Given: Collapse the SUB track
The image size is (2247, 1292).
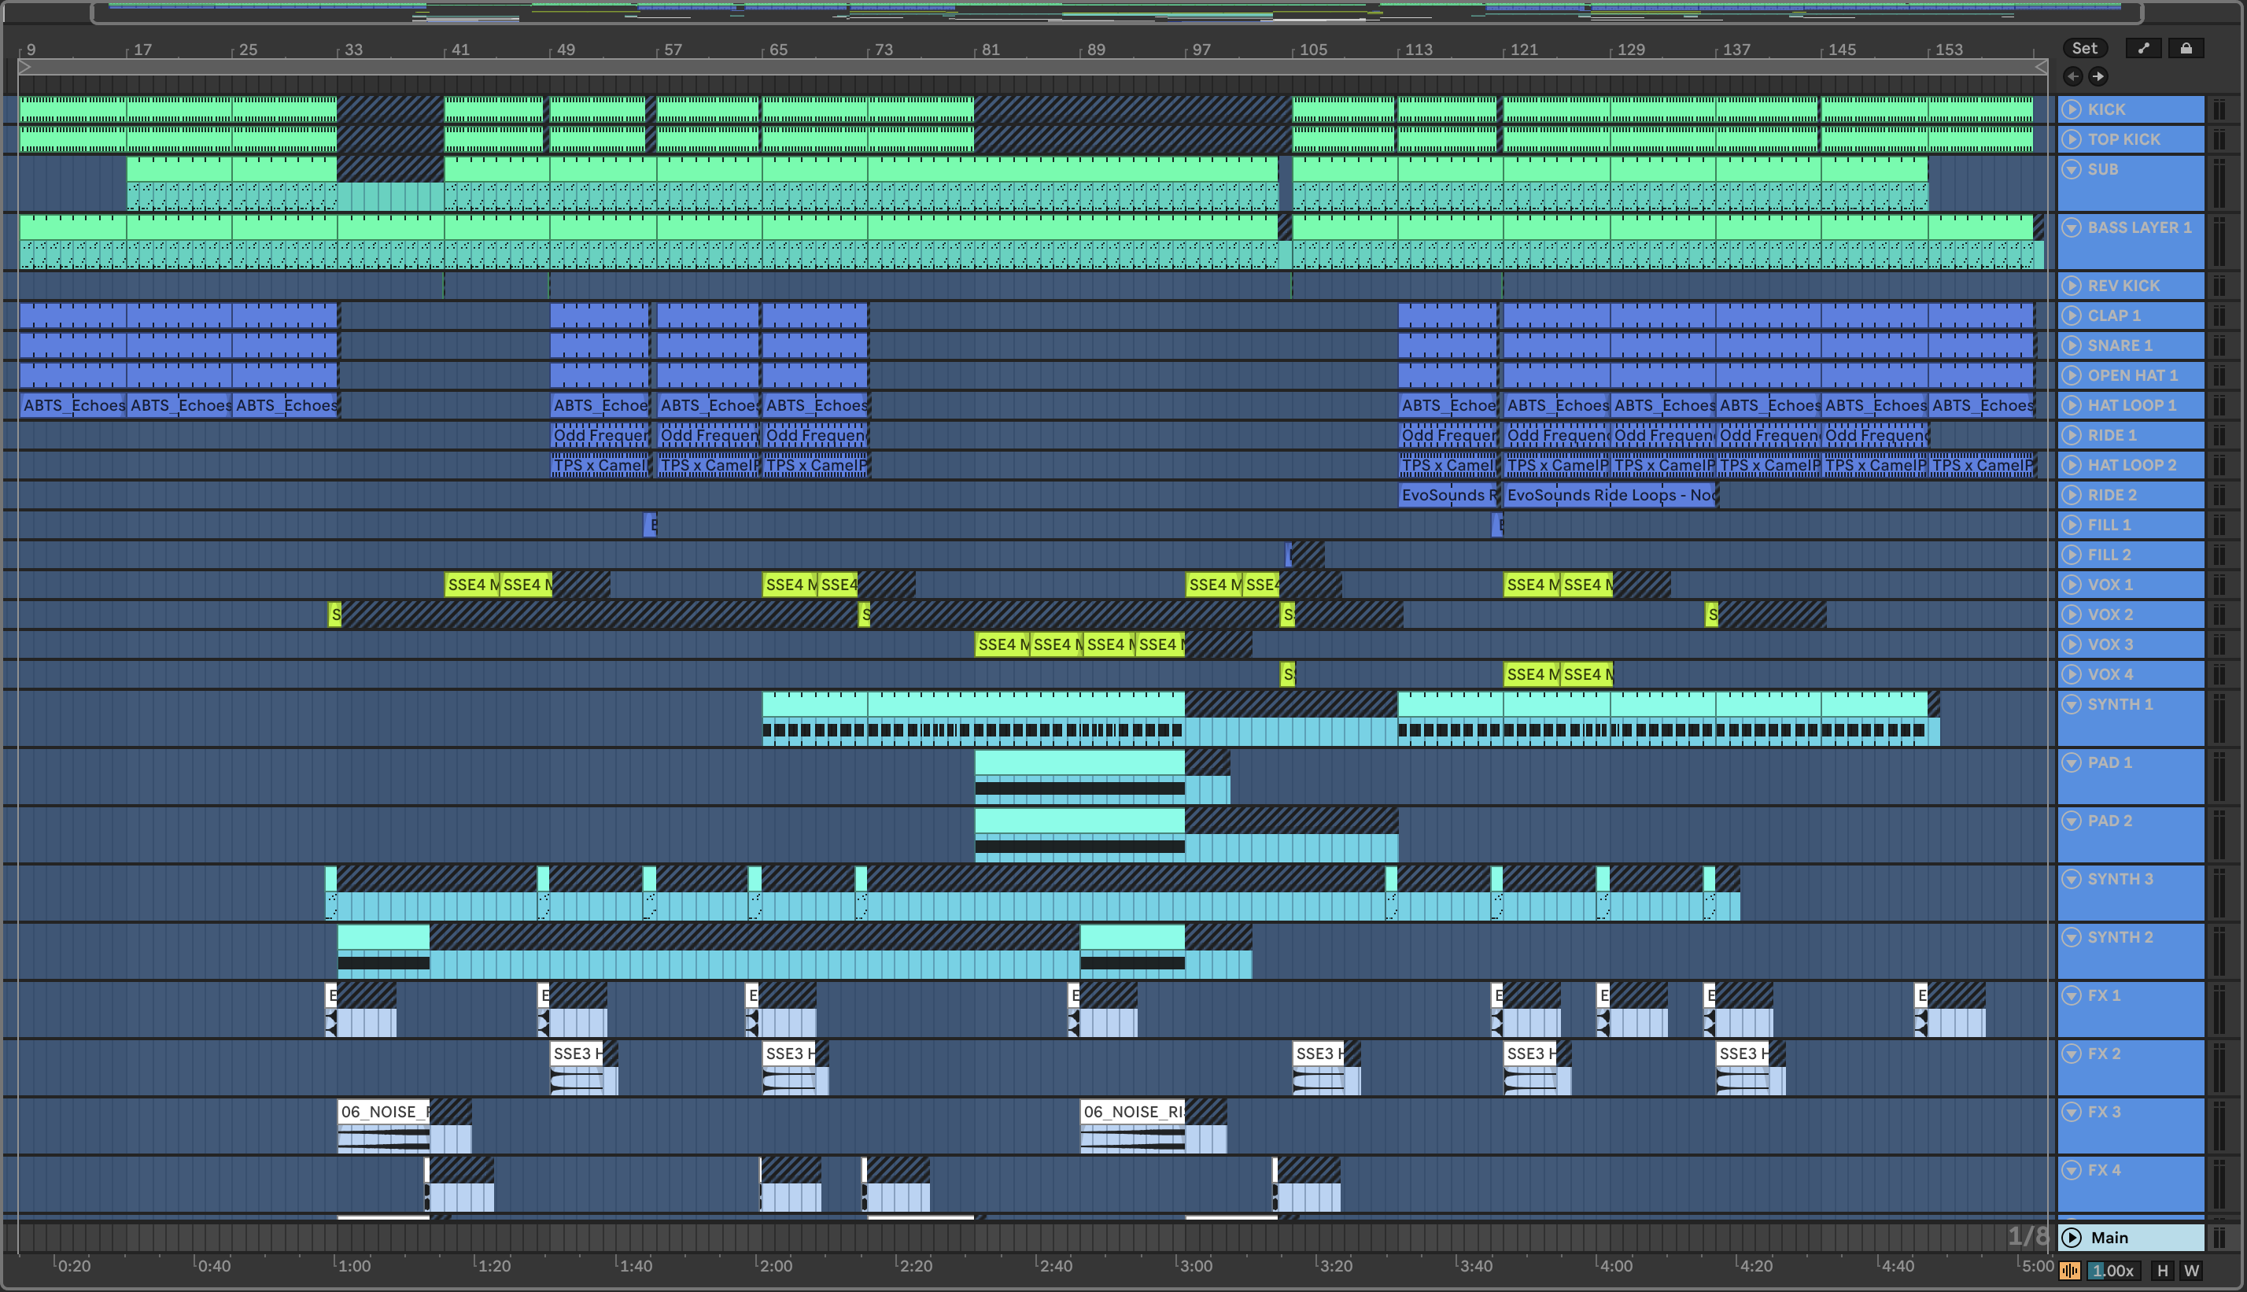Looking at the screenshot, I should click(2072, 169).
